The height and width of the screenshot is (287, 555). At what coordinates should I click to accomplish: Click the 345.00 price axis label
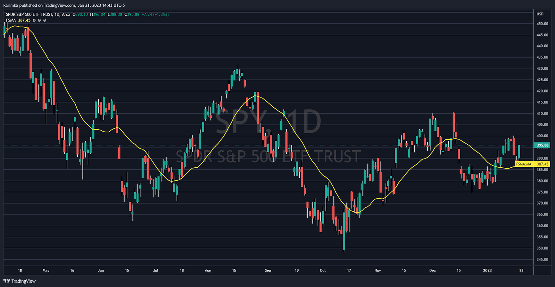click(x=542, y=260)
